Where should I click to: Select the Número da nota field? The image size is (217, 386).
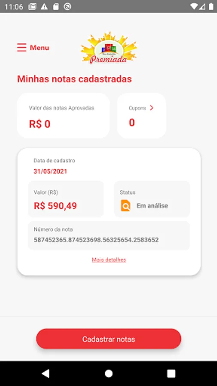coord(109,235)
